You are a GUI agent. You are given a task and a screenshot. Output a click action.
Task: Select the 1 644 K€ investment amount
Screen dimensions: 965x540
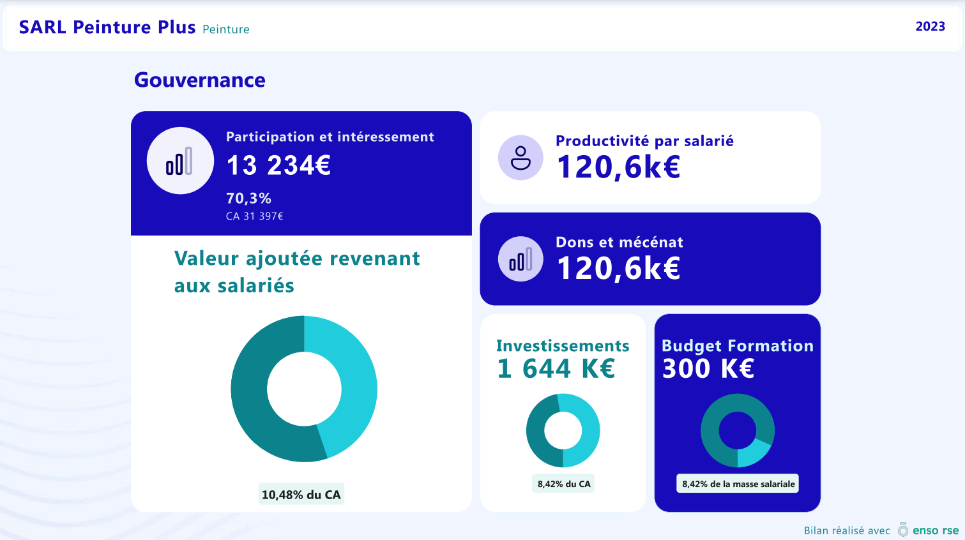coord(556,369)
